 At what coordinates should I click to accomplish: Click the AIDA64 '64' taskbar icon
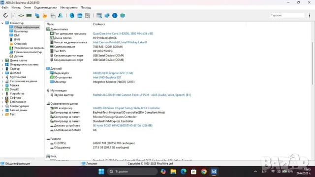214,172
